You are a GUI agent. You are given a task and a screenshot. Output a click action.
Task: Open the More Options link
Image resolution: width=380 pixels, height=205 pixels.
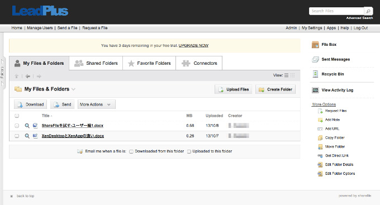(x=324, y=104)
